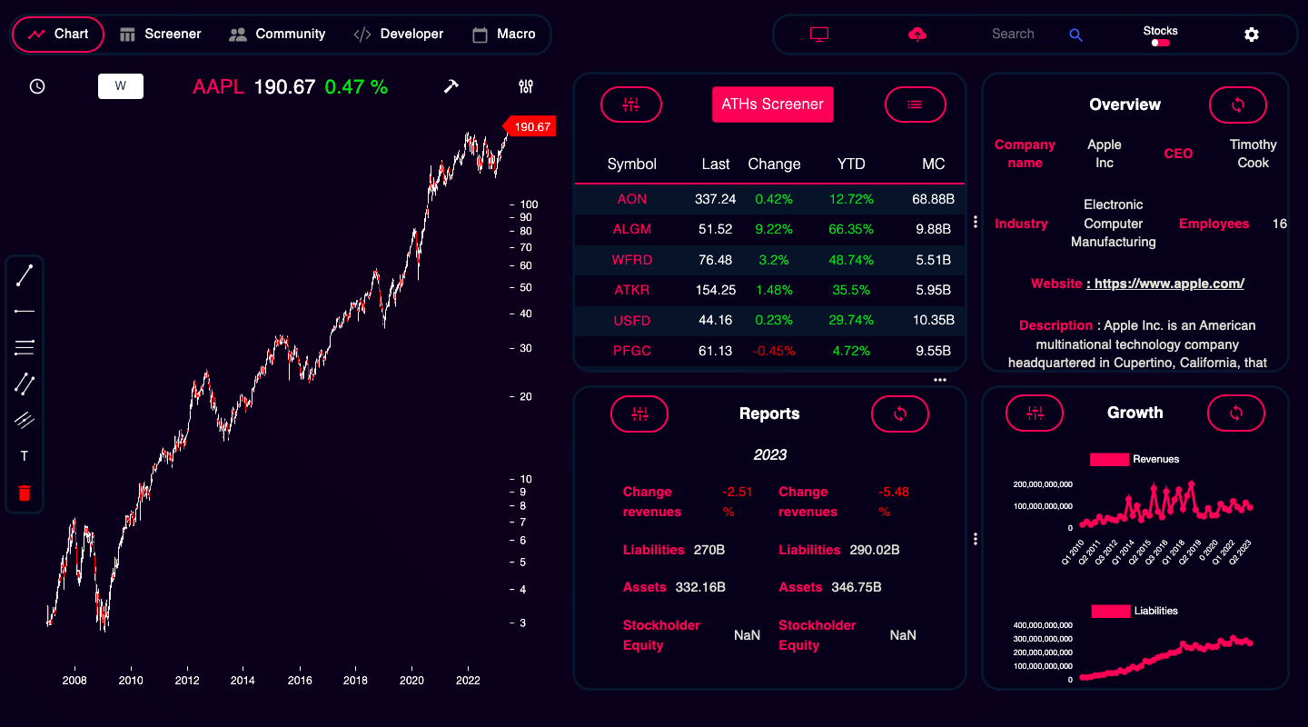The height and width of the screenshot is (727, 1308).
Task: Toggle the Revenues legend entry
Action: coord(1135,460)
